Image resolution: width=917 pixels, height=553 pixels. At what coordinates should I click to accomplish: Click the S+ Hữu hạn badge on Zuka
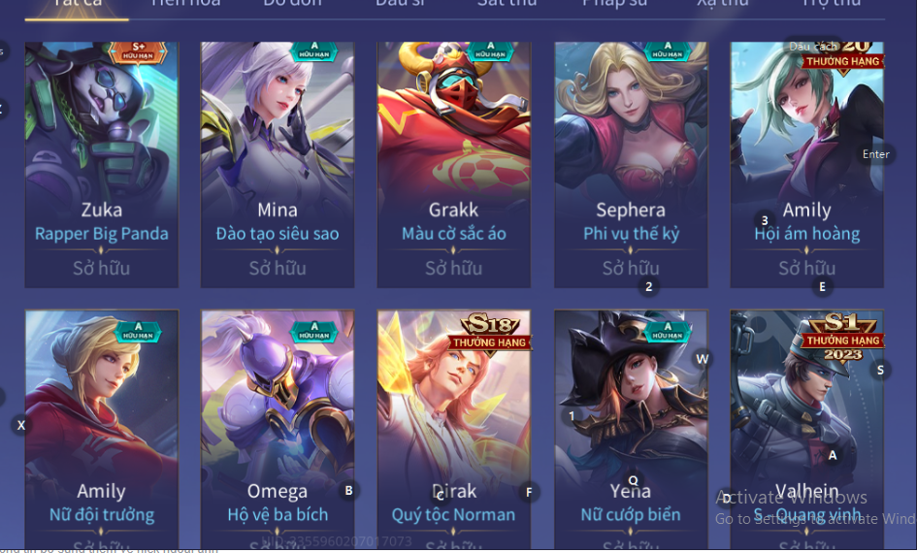[138, 52]
